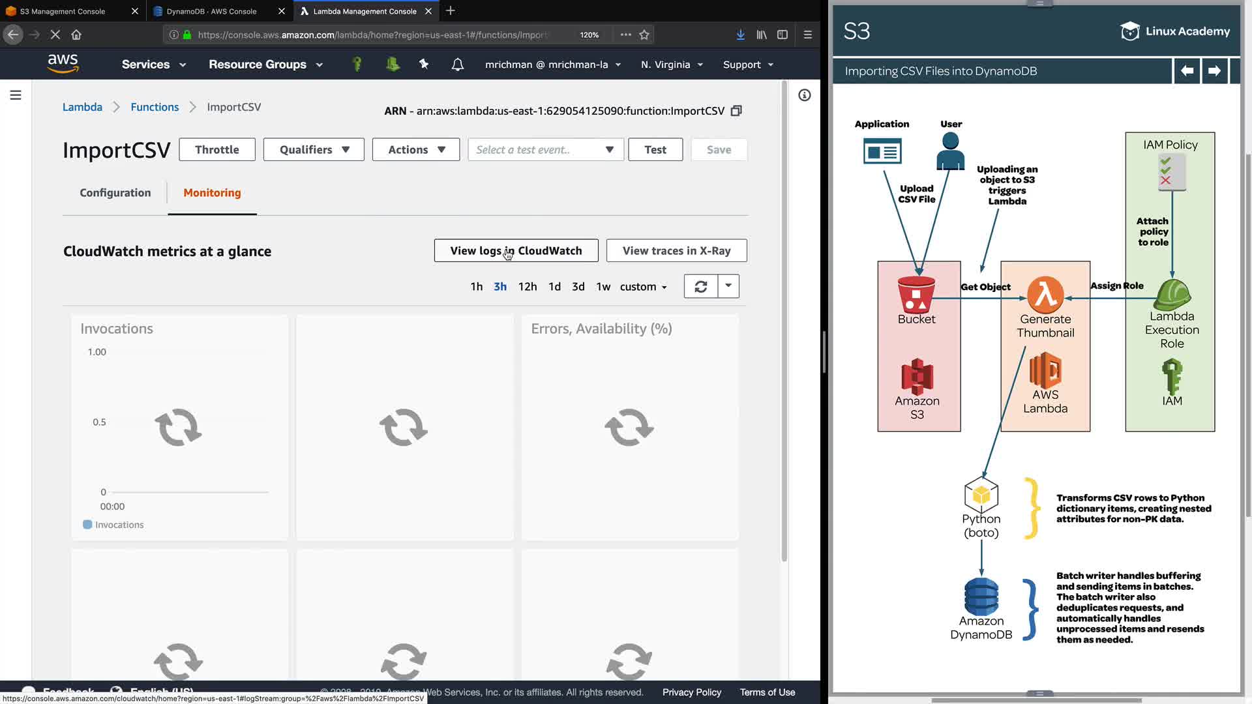
Task: Select the 12h time range
Action: [528, 287]
